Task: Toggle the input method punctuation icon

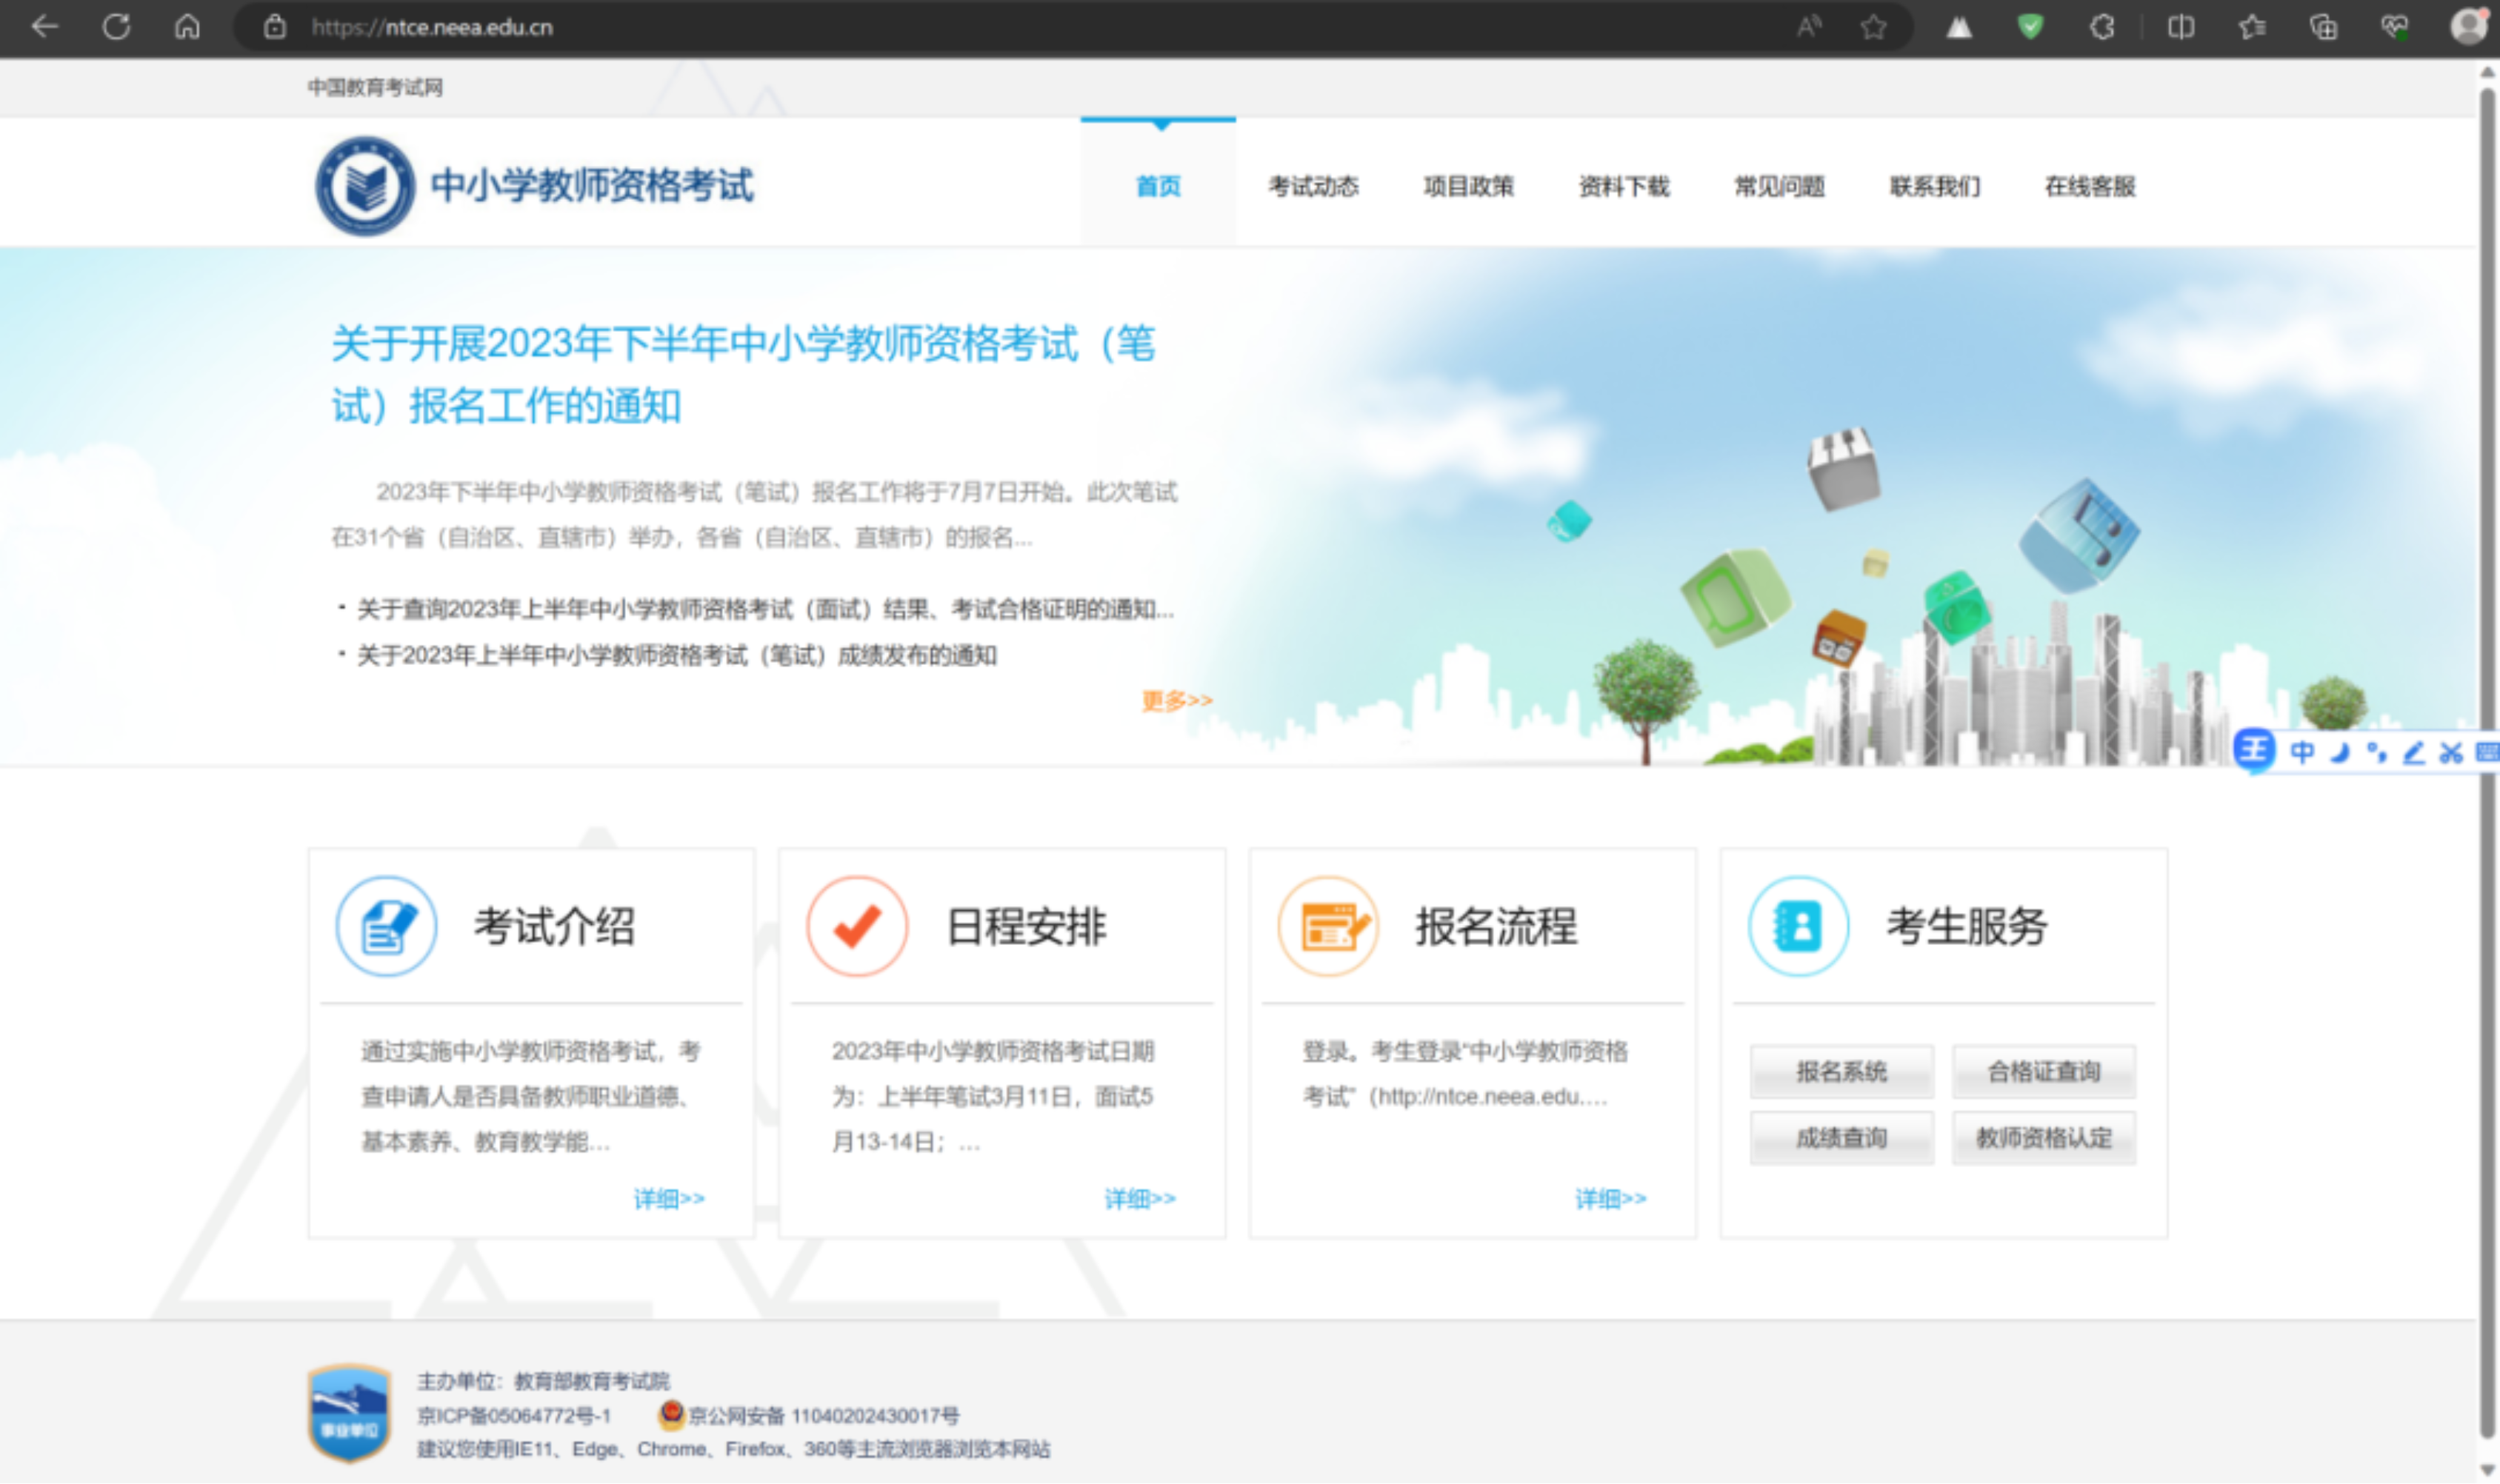Action: 2377,752
